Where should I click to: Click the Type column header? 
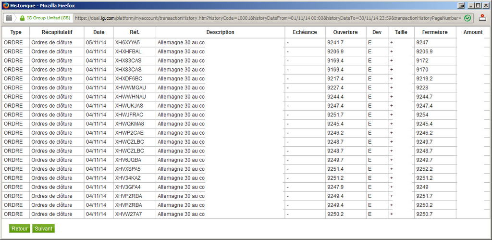[x=16, y=32]
